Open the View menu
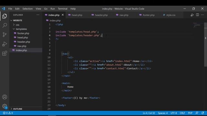The width and height of the screenshot is (207, 116). [38, 9]
